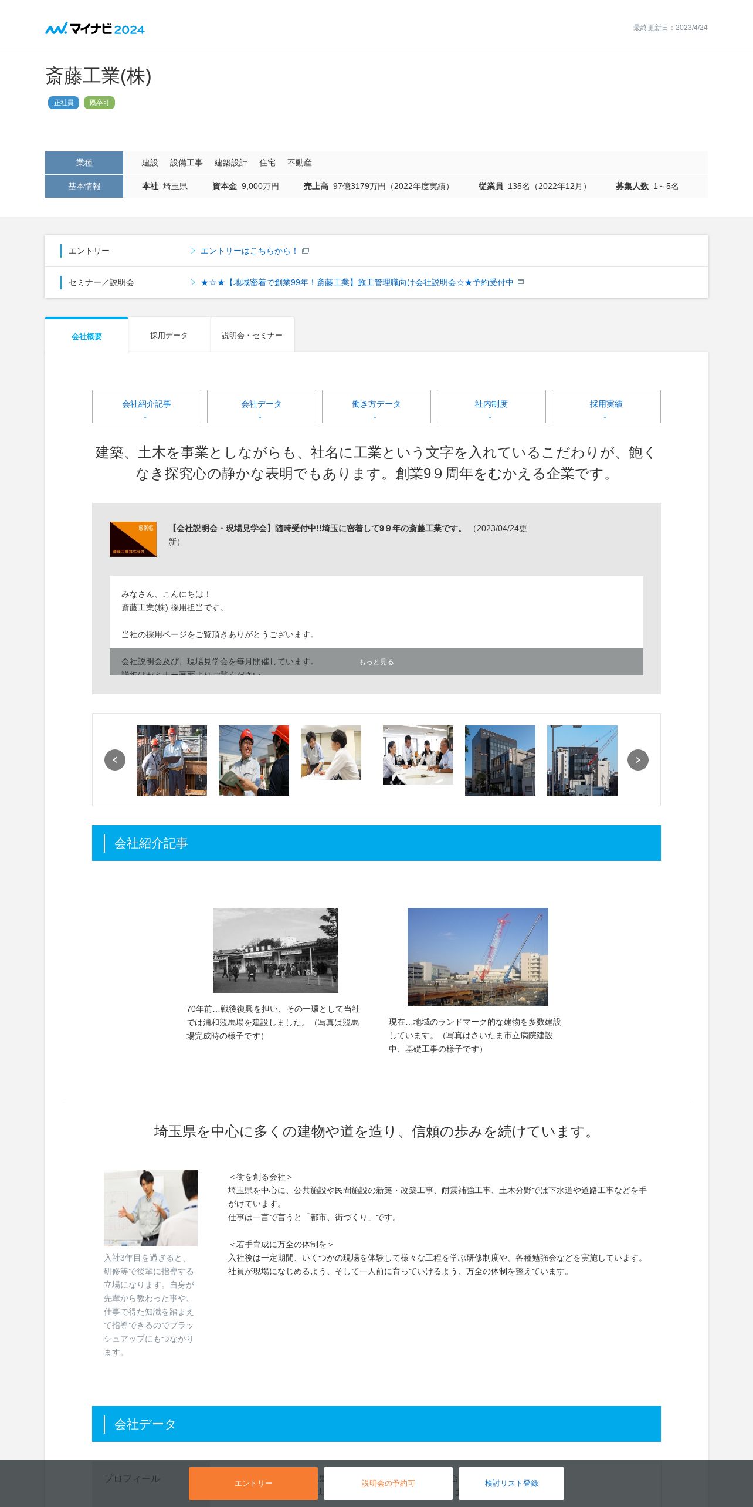Click the 【会社説明会・現場見学会】随時受付中 headline
This screenshot has height=1507, width=753.
click(x=317, y=528)
